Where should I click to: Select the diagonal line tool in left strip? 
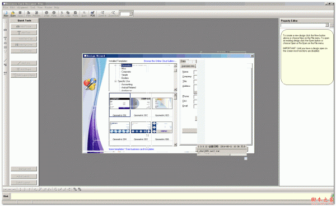(6, 60)
